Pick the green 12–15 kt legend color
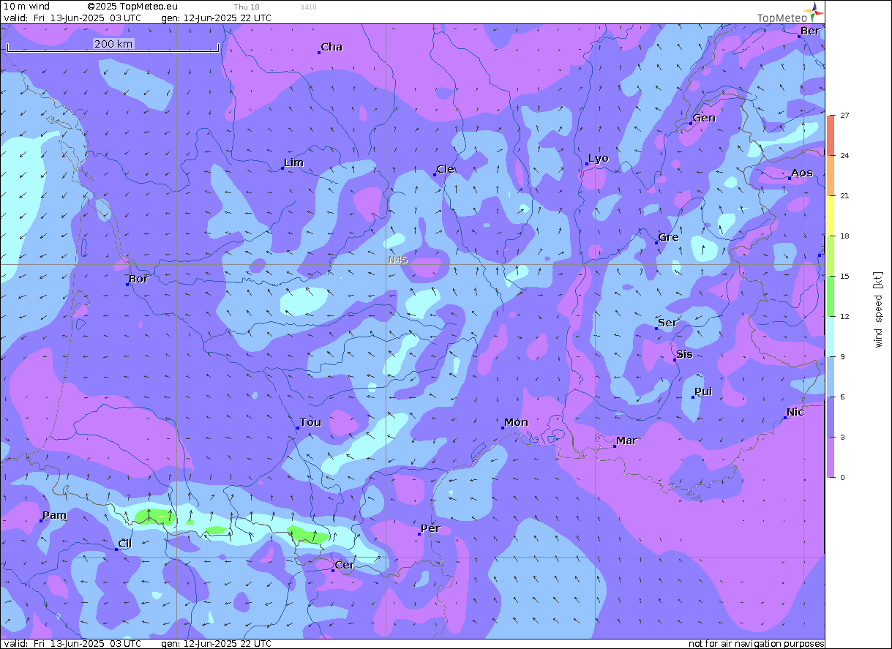 point(831,296)
